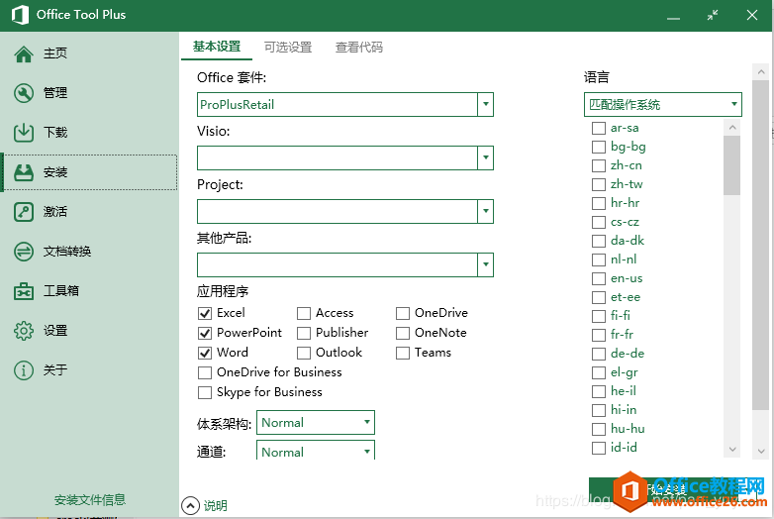Open the 激活 sidebar item
Image resolution: width=774 pixels, height=519 pixels.
click(x=90, y=212)
